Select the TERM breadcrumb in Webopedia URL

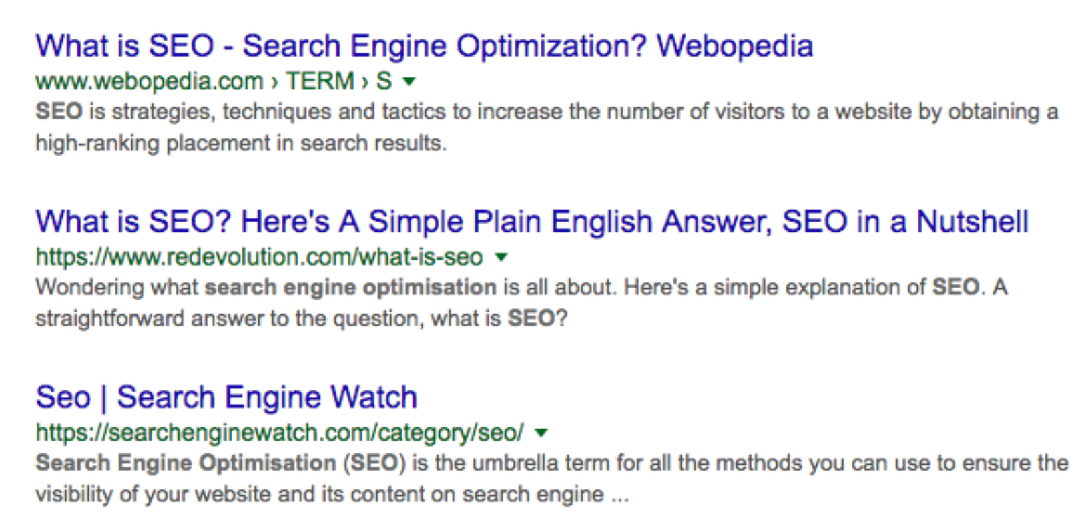pos(320,81)
